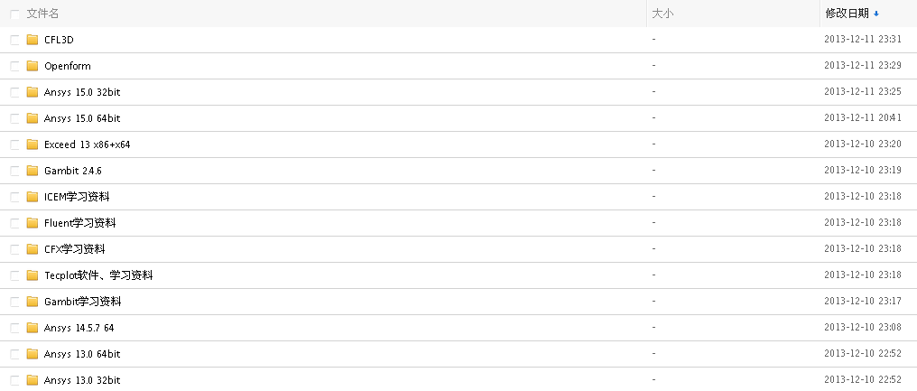The width and height of the screenshot is (917, 391).
Task: Open the Fluent学习资料 folder name
Action: (x=79, y=223)
